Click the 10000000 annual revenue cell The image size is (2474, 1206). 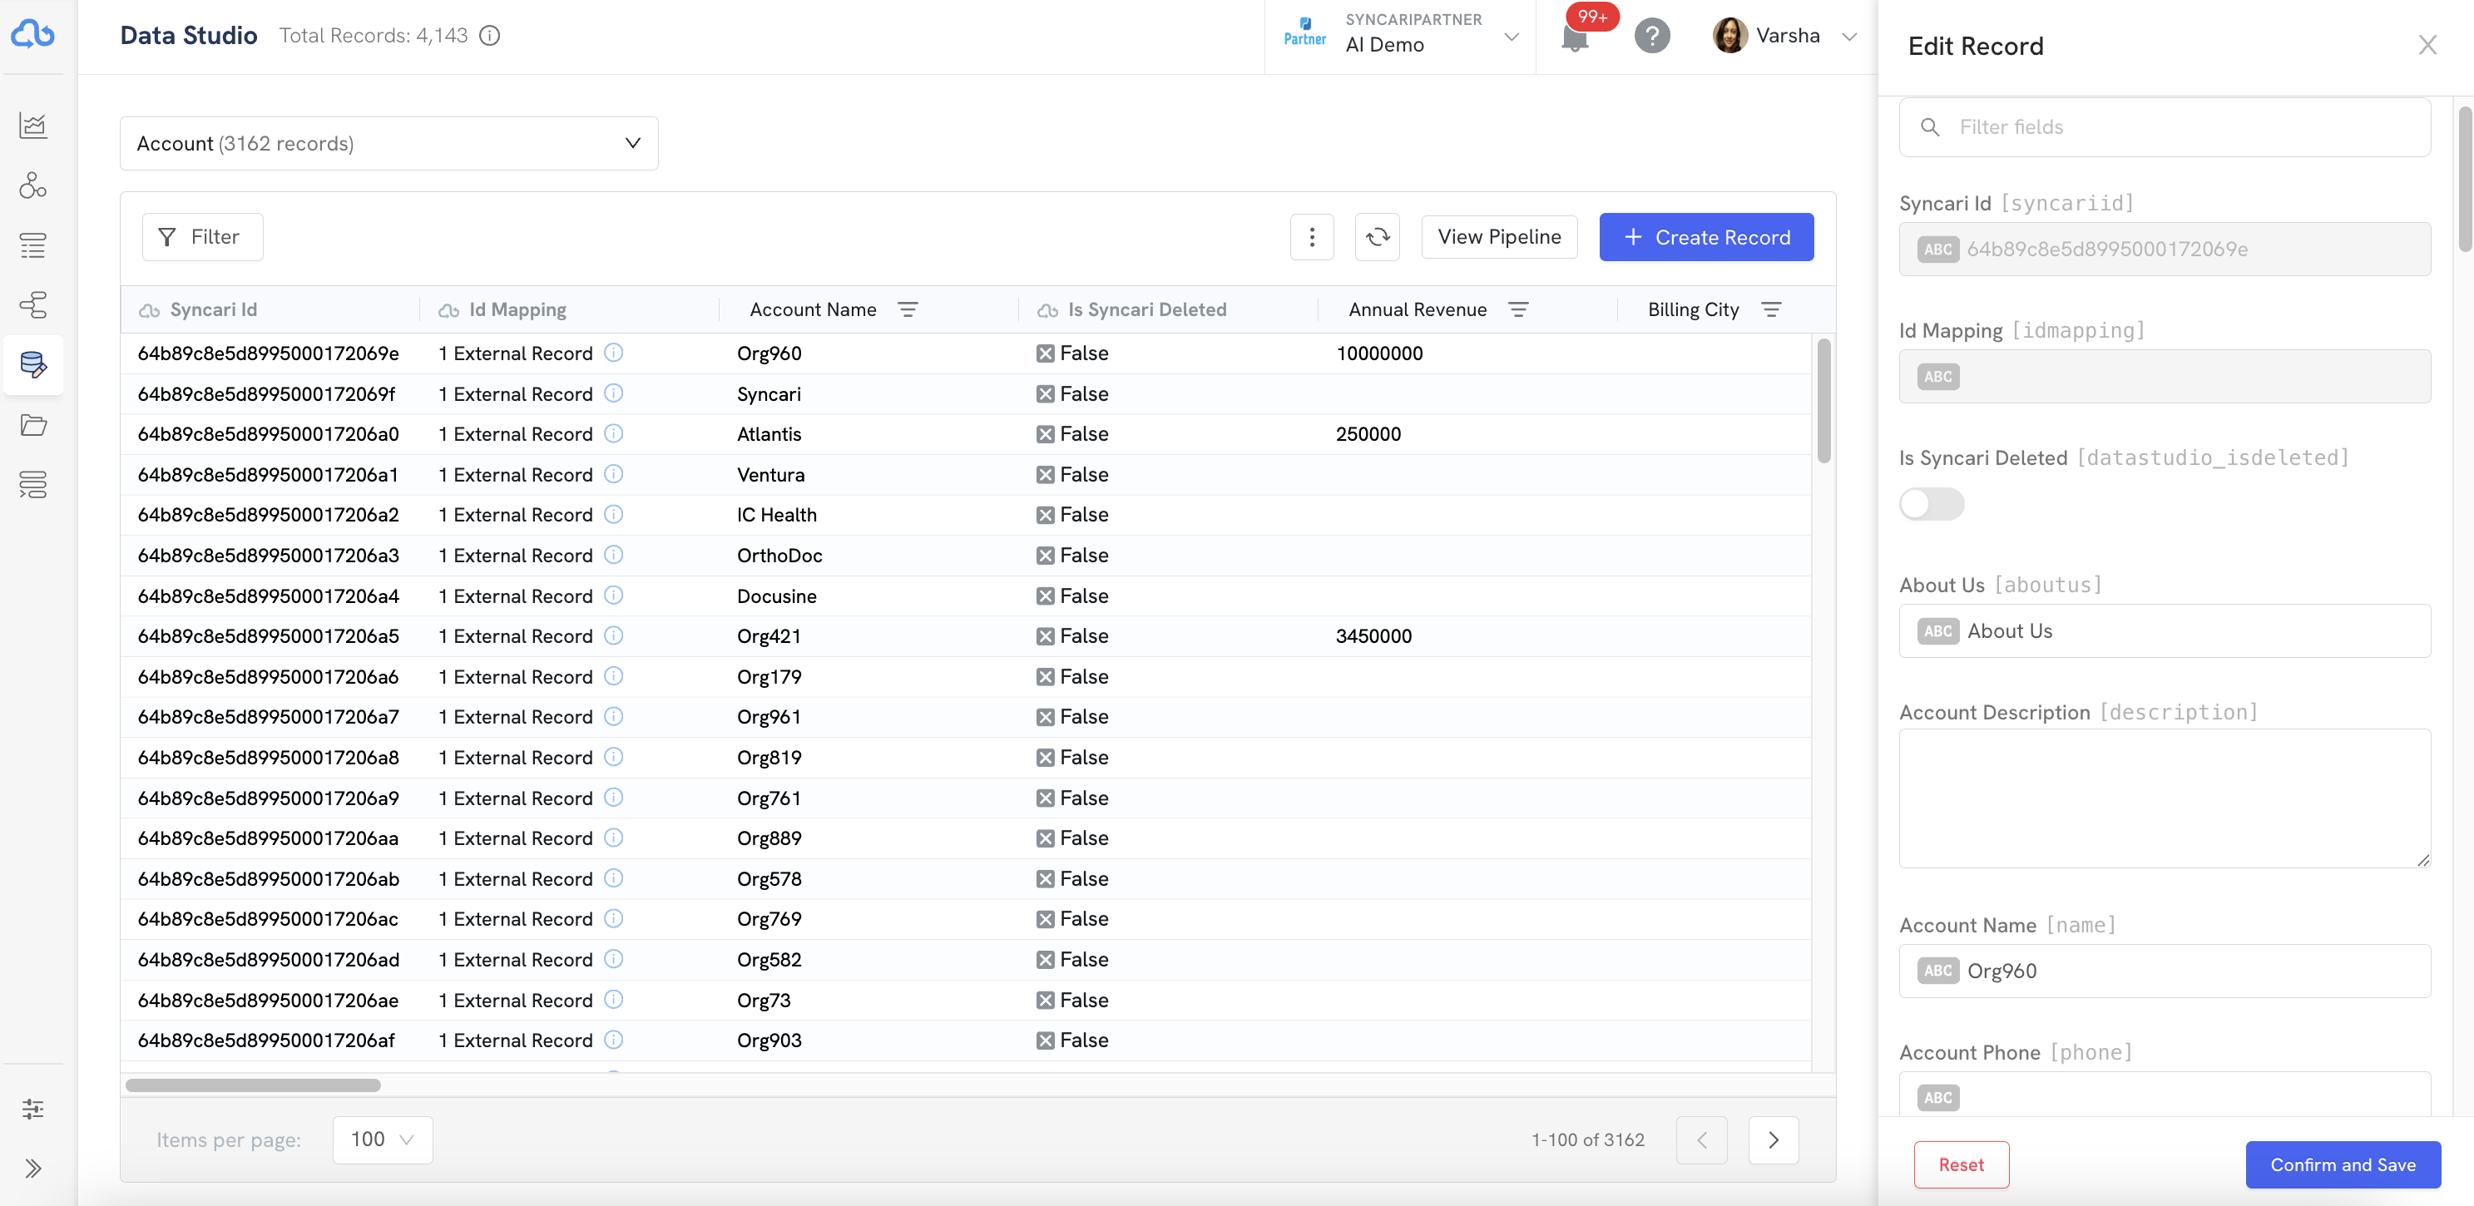tap(1379, 353)
